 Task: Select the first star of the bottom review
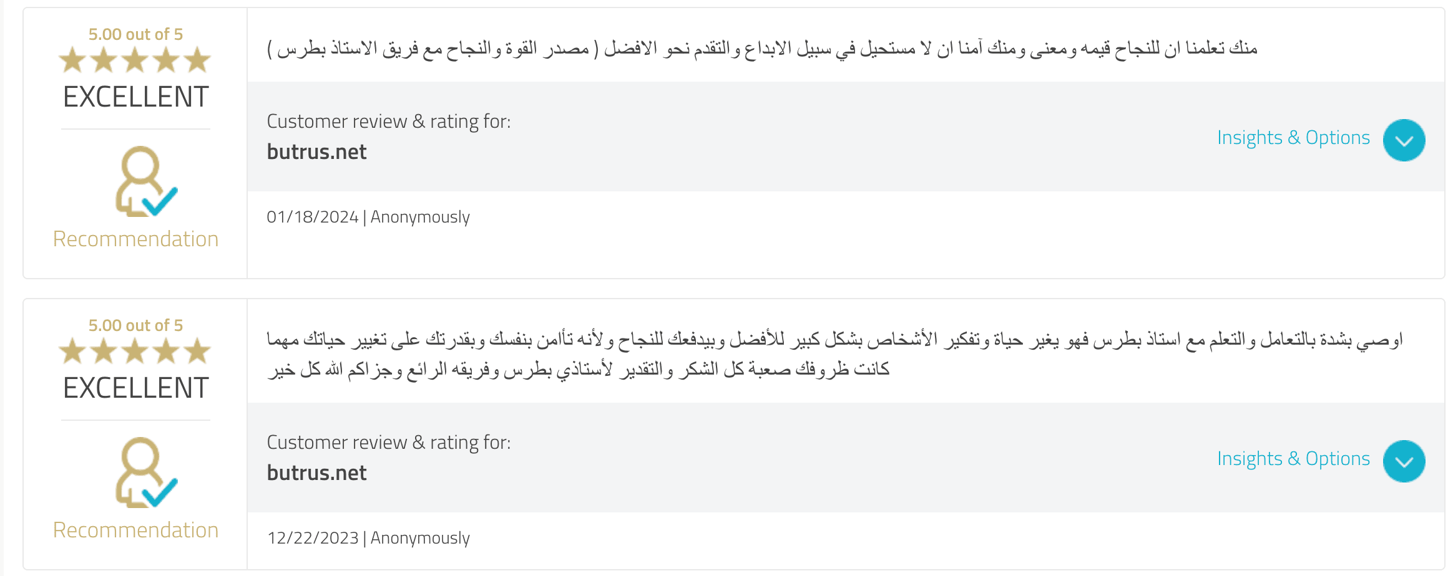click(x=72, y=352)
